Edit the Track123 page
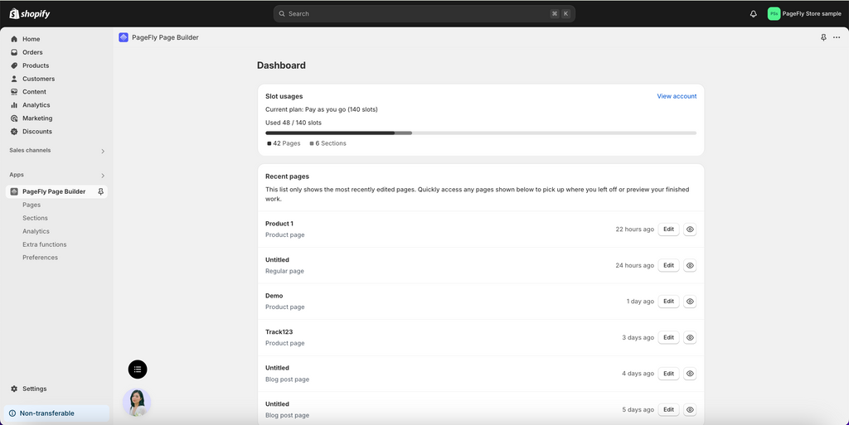 [669, 337]
